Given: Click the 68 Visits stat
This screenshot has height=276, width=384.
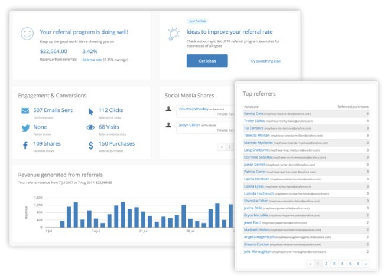Looking at the screenshot, I should [109, 127].
